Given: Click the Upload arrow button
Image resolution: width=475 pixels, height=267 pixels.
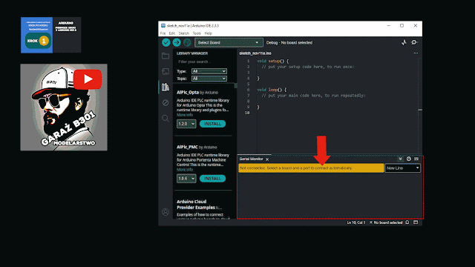Looking at the screenshot, I should 177,42.
